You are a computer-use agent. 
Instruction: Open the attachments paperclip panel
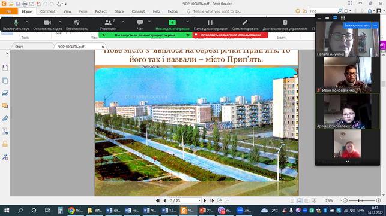(5, 118)
